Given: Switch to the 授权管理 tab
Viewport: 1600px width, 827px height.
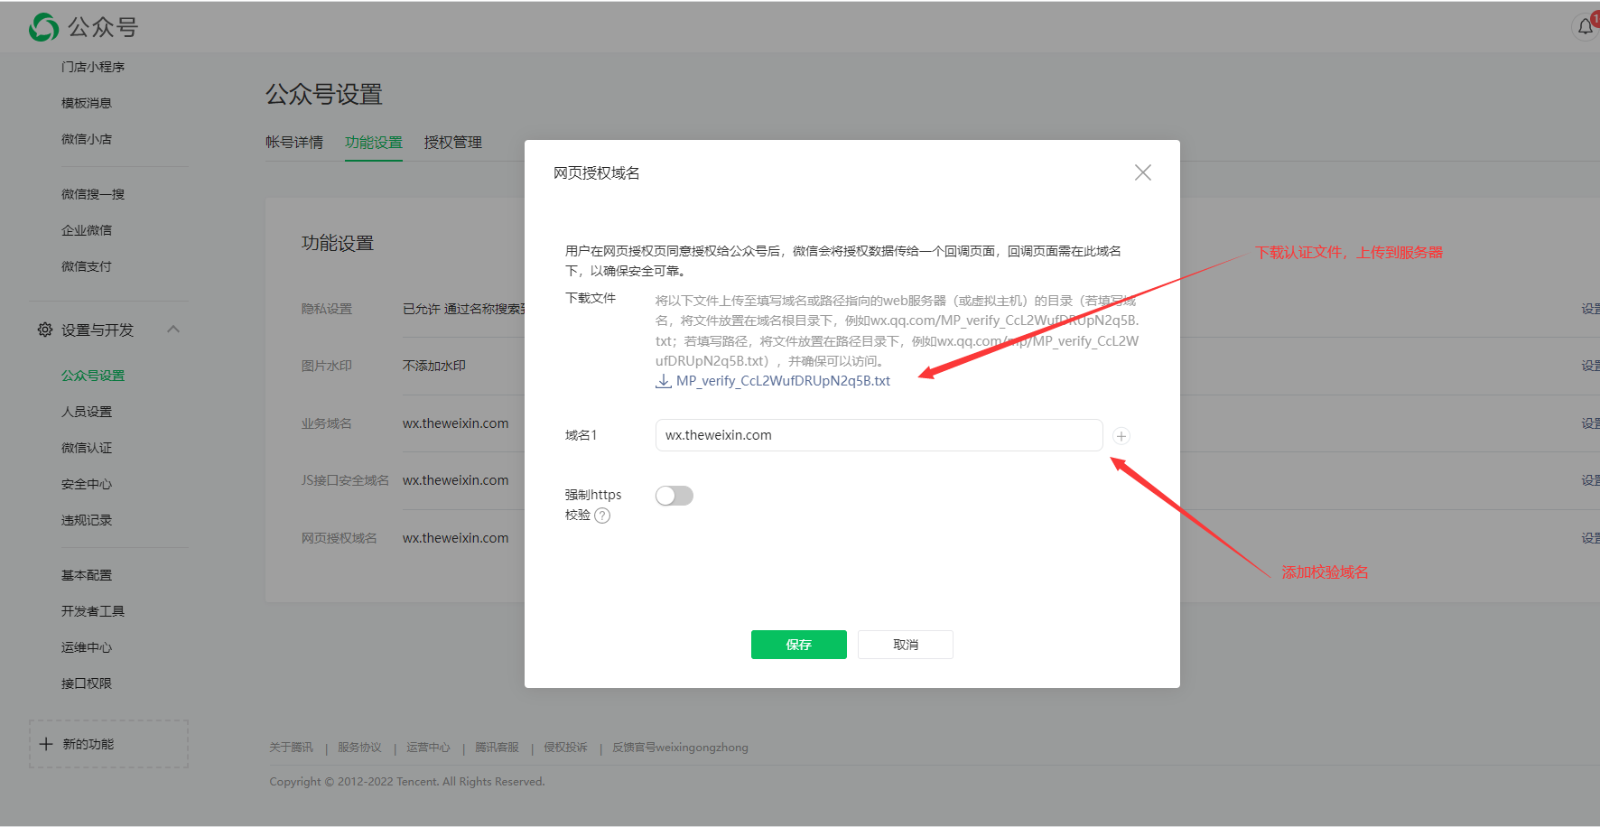Looking at the screenshot, I should pos(453,143).
